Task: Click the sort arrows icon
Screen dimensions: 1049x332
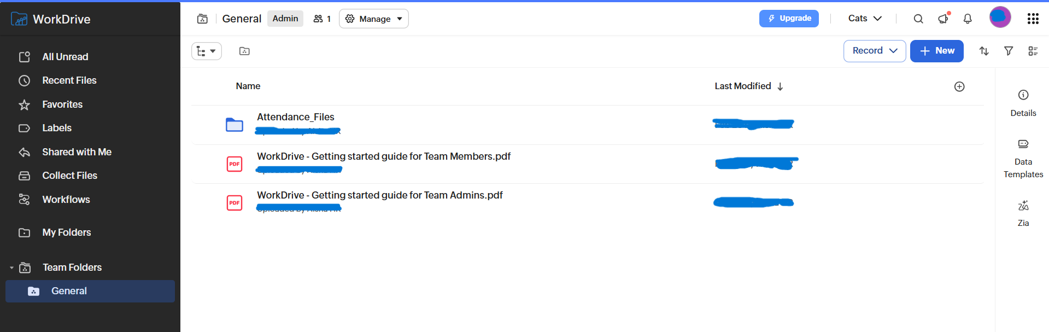Action: click(984, 51)
